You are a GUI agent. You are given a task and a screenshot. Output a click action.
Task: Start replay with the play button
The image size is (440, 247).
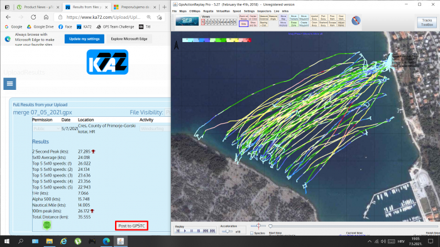(x=185, y=231)
